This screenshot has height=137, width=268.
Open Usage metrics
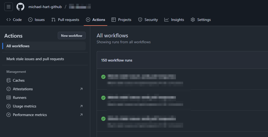pos(24,106)
